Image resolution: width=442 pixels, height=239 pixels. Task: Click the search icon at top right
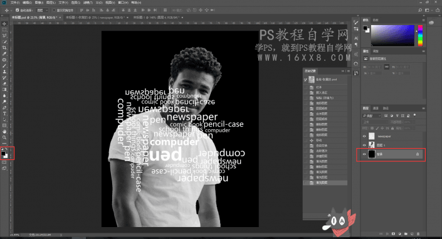tap(420, 10)
